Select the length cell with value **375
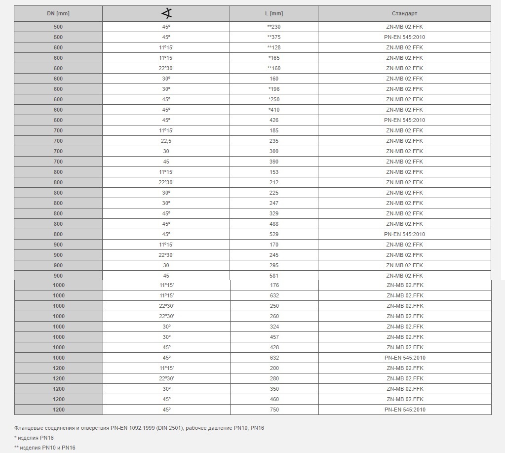The width and height of the screenshot is (505, 453). (x=274, y=37)
